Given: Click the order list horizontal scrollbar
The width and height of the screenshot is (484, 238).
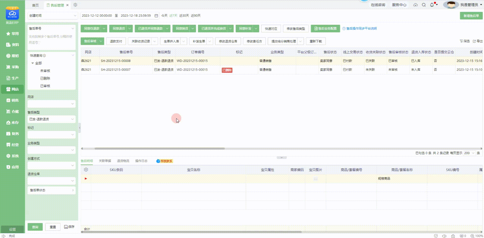Looking at the screenshot, I should click(159, 149).
